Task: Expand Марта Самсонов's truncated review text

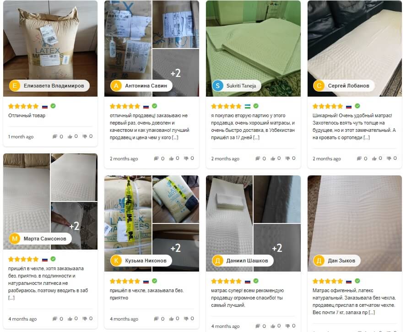Action: click(11, 298)
